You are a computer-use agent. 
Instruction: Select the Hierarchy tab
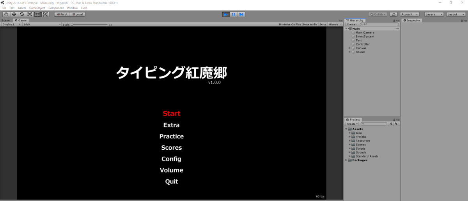(x=355, y=20)
